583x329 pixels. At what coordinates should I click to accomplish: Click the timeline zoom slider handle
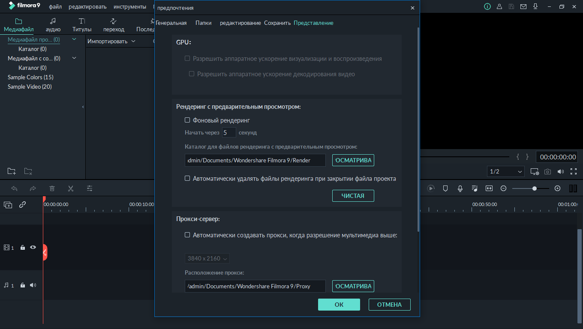[x=535, y=188]
